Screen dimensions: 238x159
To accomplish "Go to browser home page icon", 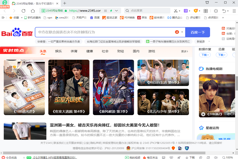I will (33, 11).
